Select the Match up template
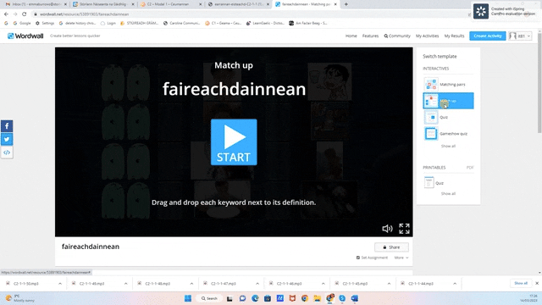The image size is (542, 305). (x=448, y=101)
